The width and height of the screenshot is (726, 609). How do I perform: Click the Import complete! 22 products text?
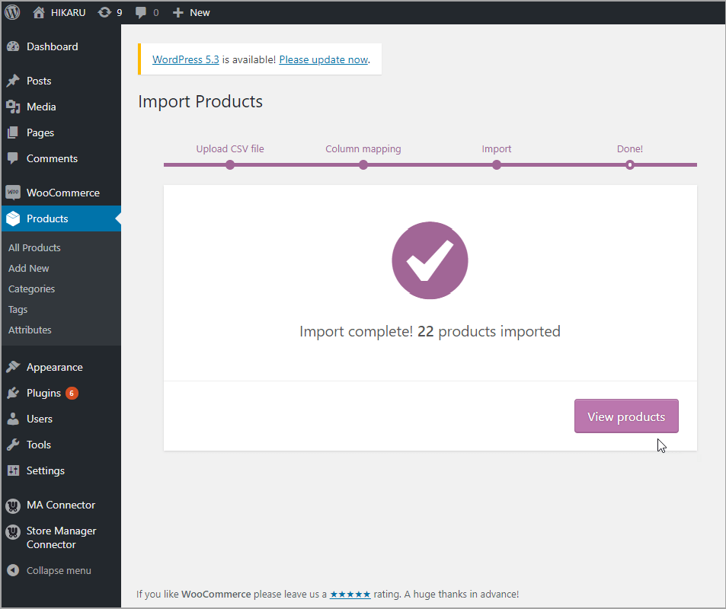pos(430,331)
